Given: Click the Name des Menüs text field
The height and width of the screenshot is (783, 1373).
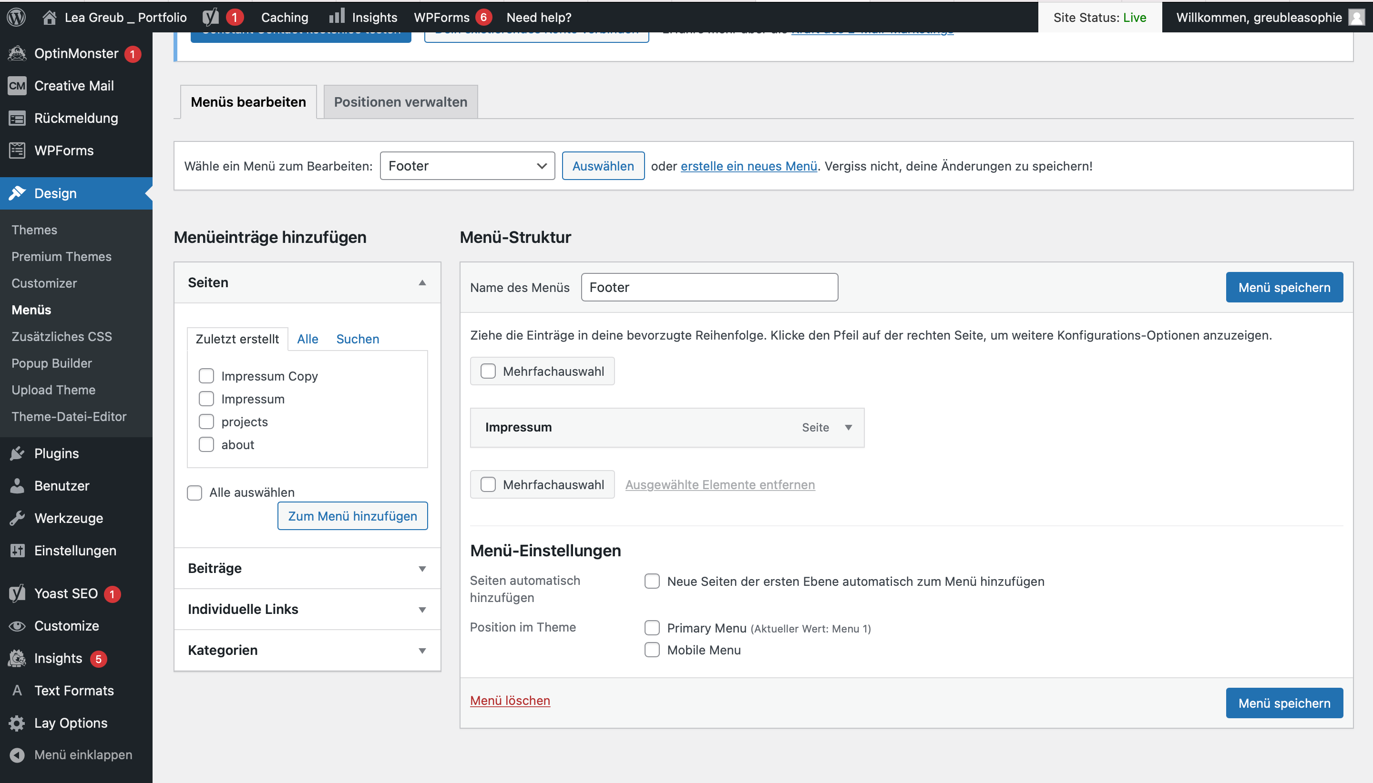Looking at the screenshot, I should click(709, 287).
